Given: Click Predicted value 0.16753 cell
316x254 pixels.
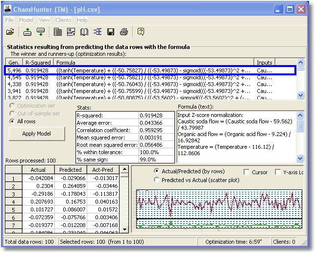Looking at the screenshot, I should 71,202.
